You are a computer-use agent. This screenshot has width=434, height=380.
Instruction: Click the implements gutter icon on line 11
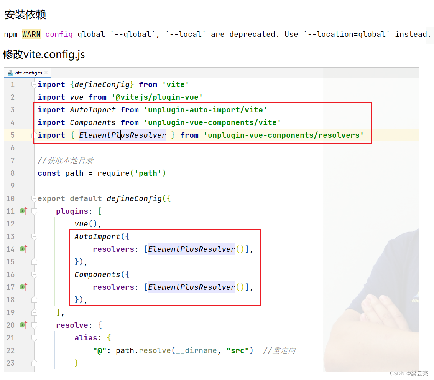pos(23,211)
